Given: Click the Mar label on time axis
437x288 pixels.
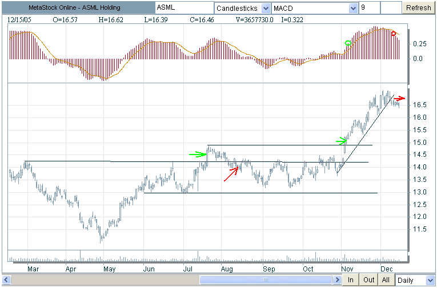Looking at the screenshot, I should point(33,269).
